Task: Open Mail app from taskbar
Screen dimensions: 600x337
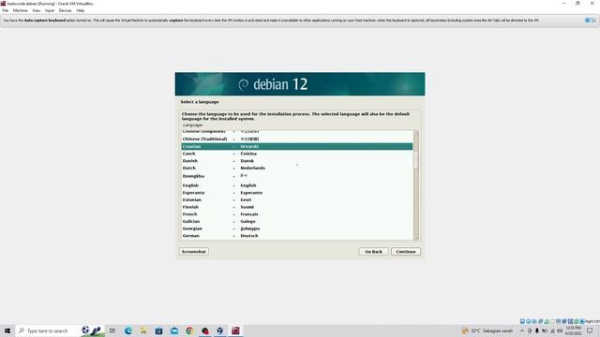Action: 174,330
